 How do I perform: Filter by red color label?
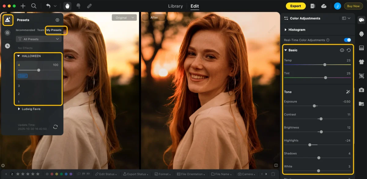pyautogui.click(x=52, y=174)
